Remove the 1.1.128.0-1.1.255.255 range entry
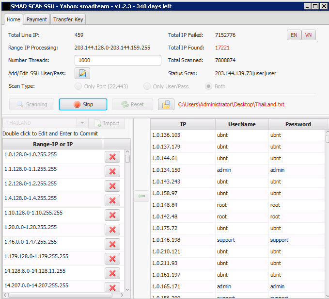The height and width of the screenshot is (299, 329). coord(112,171)
